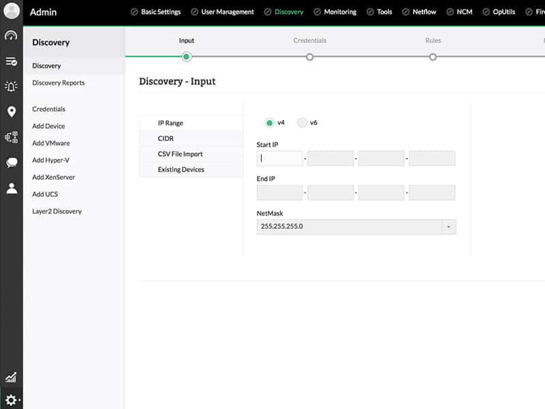545x409 pixels.
Task: Open the alarms bell icon in sidebar
Action: (x=11, y=86)
